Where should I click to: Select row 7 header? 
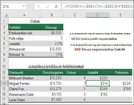tap(4, 49)
